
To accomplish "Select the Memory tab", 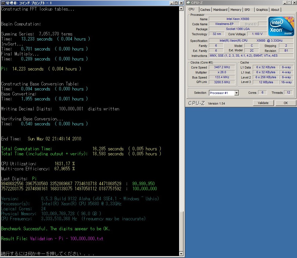I will point(236,10).
